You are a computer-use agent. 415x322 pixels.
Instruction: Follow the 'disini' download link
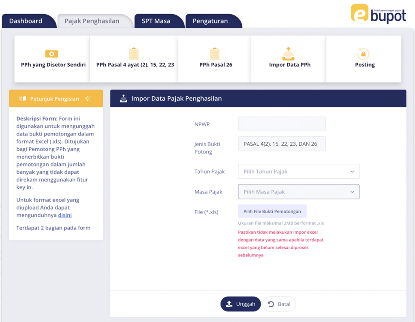65,215
